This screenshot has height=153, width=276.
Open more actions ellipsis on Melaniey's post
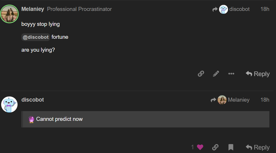231,74
